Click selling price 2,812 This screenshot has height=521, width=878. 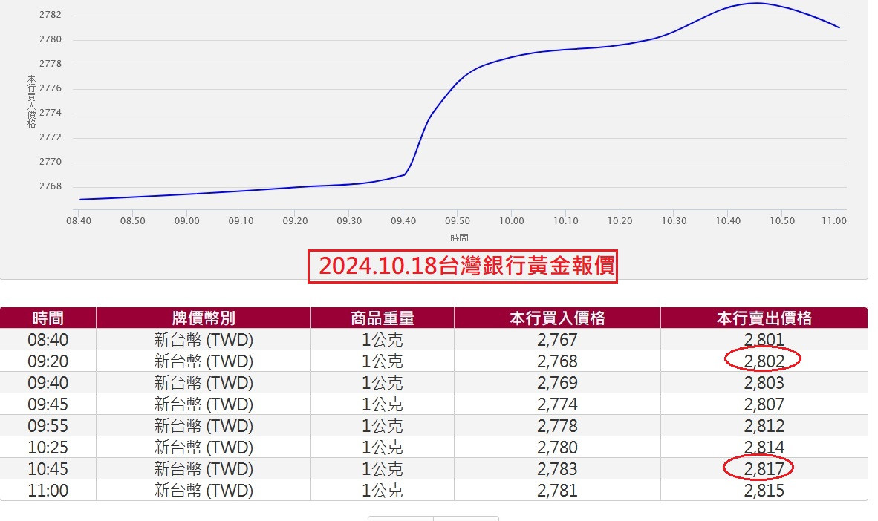click(x=764, y=426)
